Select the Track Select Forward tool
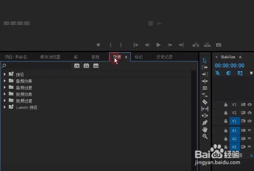This screenshot has width=254, height=171. pos(205,67)
